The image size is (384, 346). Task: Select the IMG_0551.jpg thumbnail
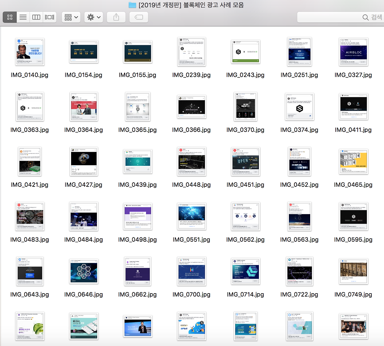(x=192, y=216)
